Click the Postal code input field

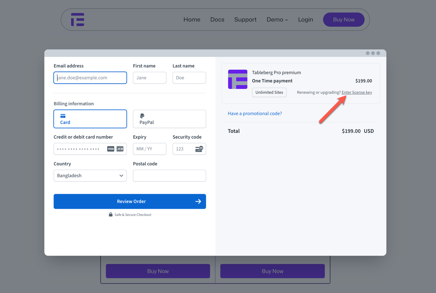pyautogui.click(x=169, y=175)
